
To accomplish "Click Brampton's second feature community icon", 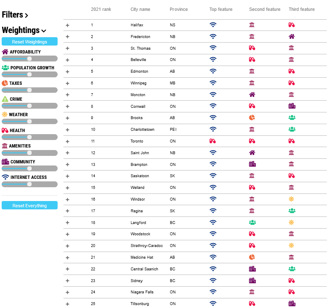I will pos(252,164).
